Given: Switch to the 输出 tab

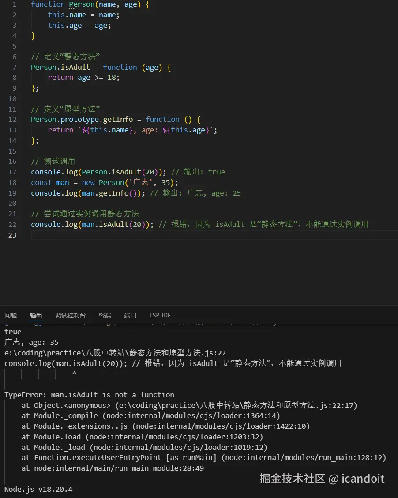Looking at the screenshot, I should pos(36,315).
